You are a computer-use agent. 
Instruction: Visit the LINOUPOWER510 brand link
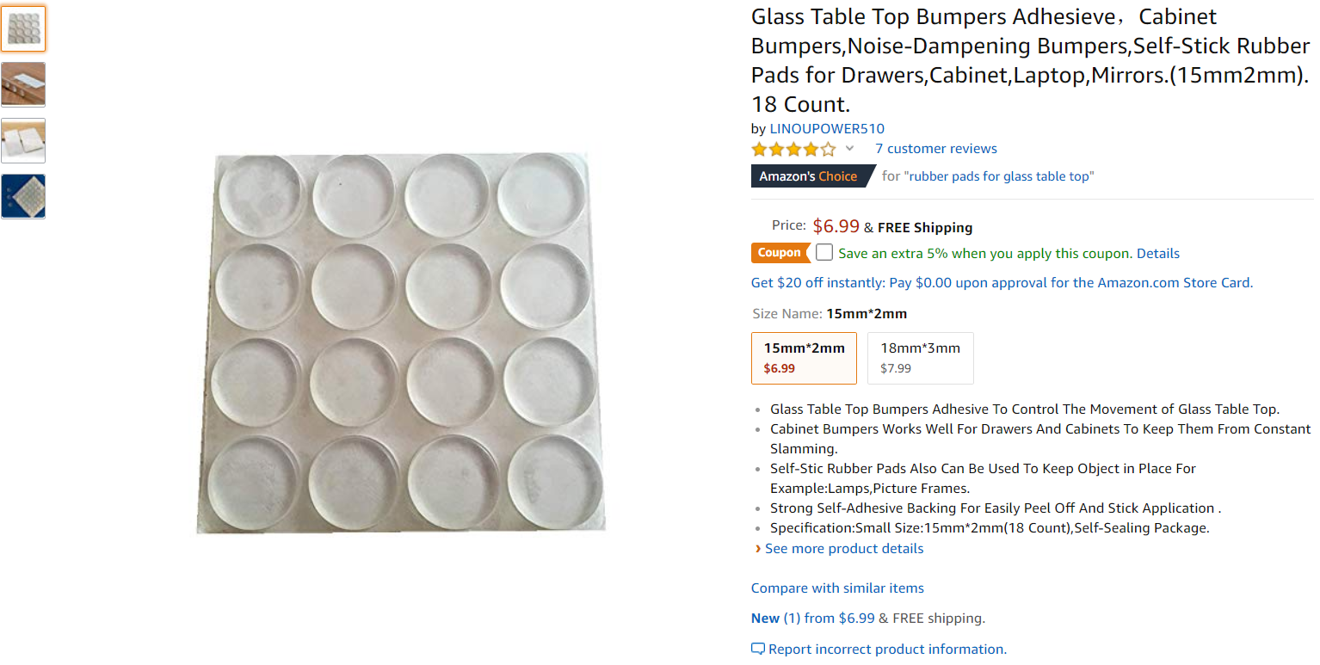point(826,129)
